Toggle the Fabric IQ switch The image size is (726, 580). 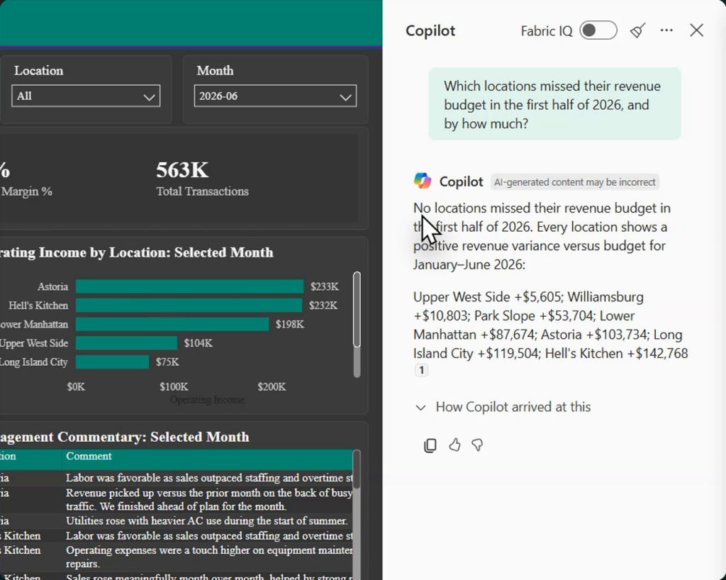pyautogui.click(x=598, y=30)
